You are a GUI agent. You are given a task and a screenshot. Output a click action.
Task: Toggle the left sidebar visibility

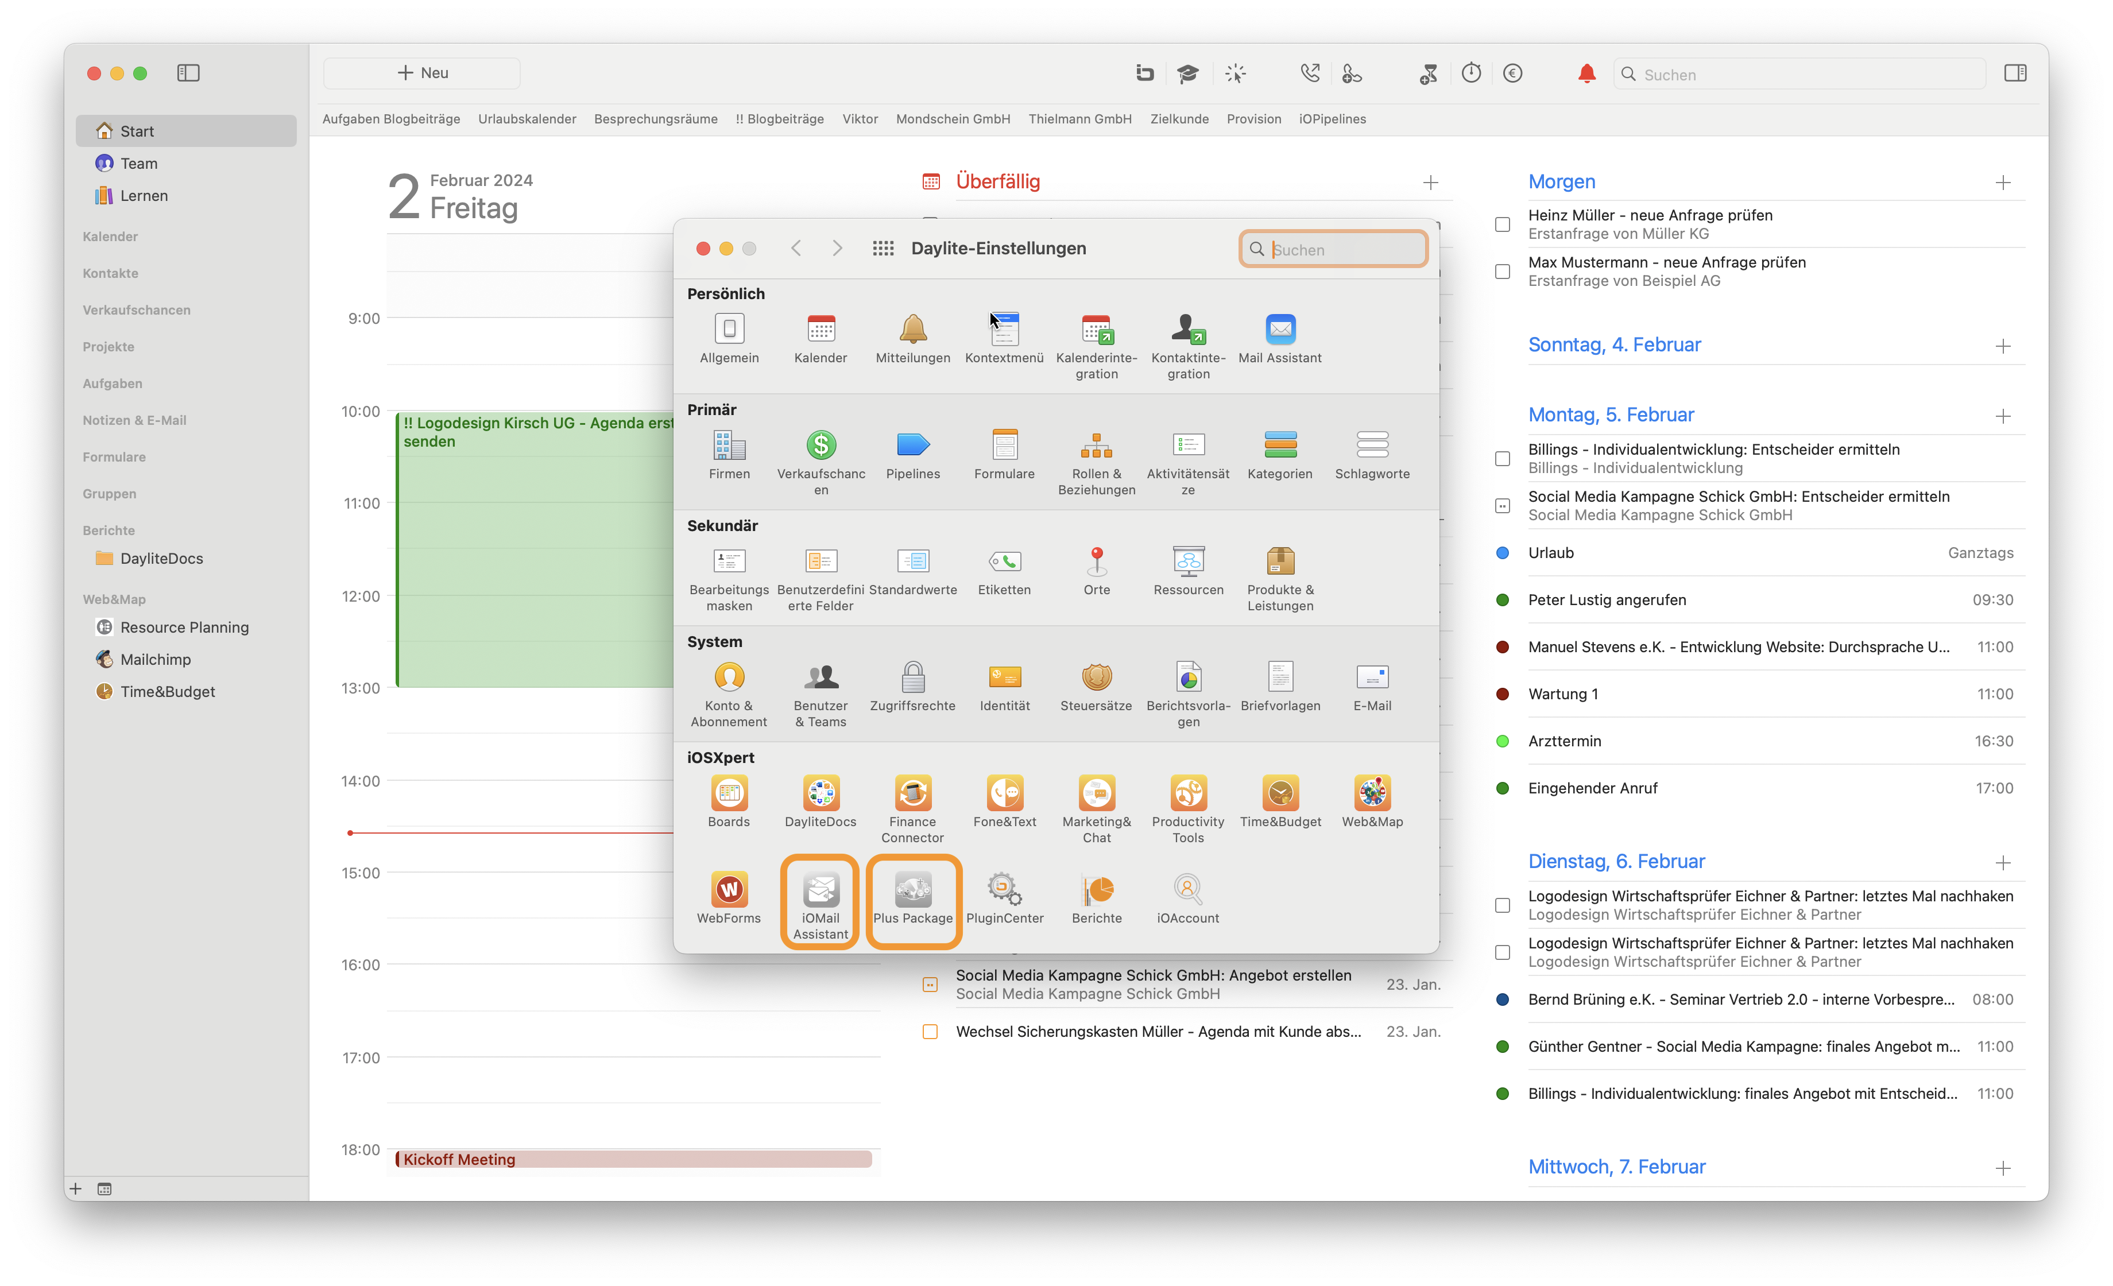tap(189, 73)
